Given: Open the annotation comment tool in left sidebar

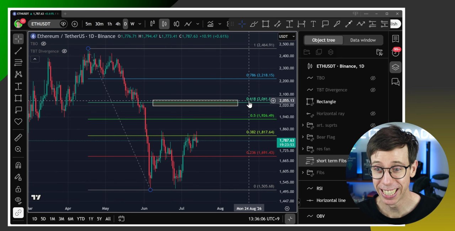Looking at the screenshot, I should (x=18, y=110).
